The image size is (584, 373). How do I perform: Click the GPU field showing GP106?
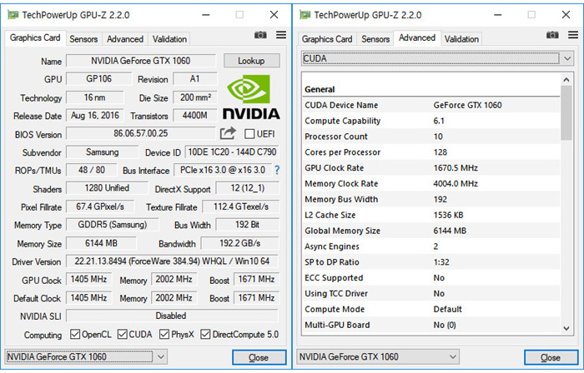(98, 79)
